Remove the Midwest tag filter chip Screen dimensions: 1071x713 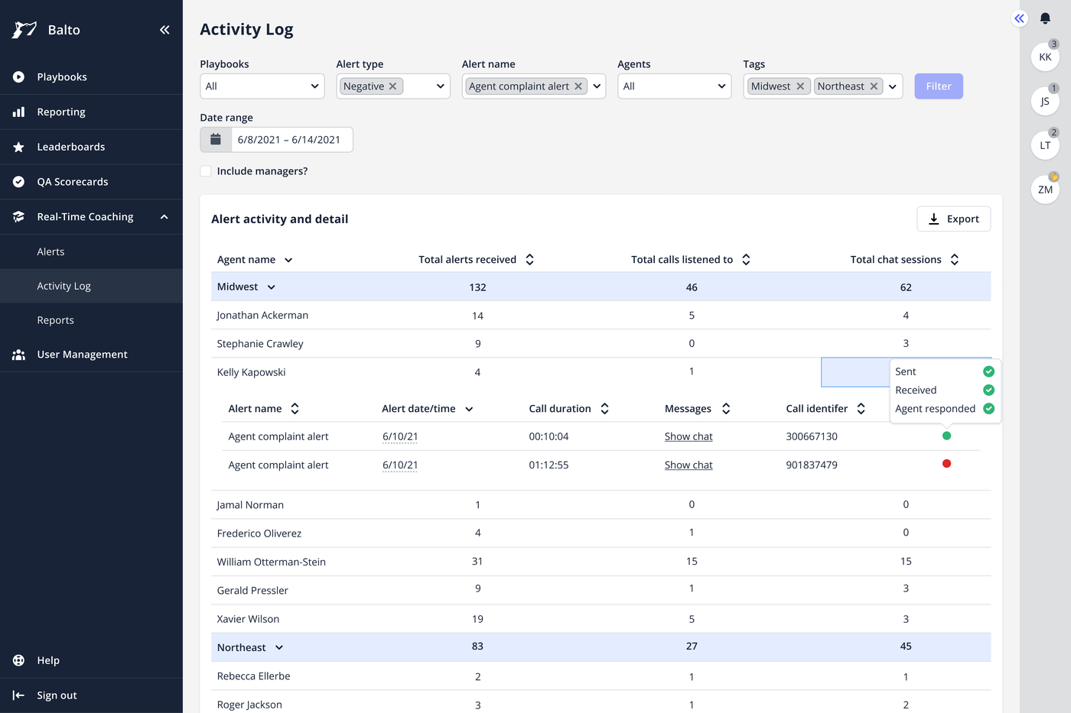tap(800, 86)
